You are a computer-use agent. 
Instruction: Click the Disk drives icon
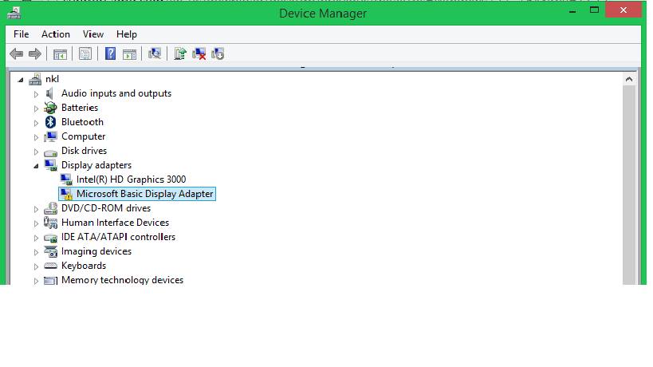pos(50,152)
